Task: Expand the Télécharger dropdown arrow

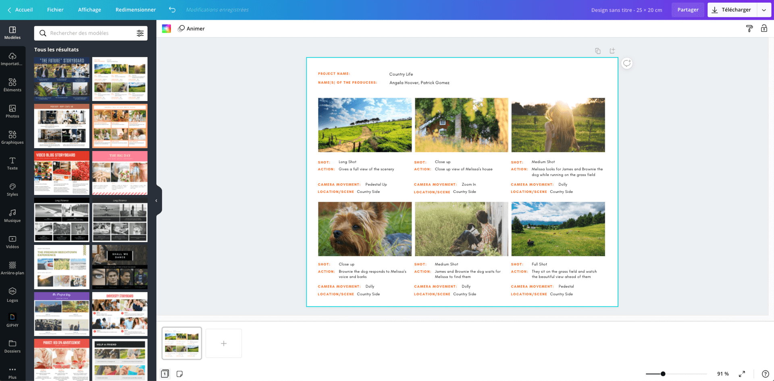Action: [764, 10]
